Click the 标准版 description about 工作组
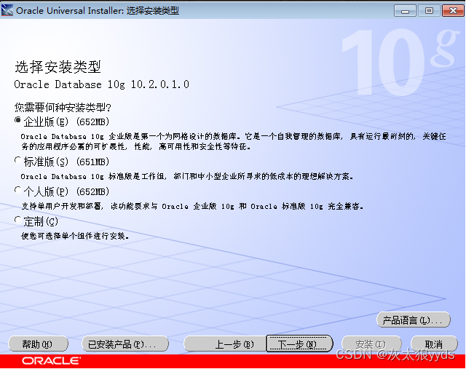466x369 pixels. click(x=186, y=176)
